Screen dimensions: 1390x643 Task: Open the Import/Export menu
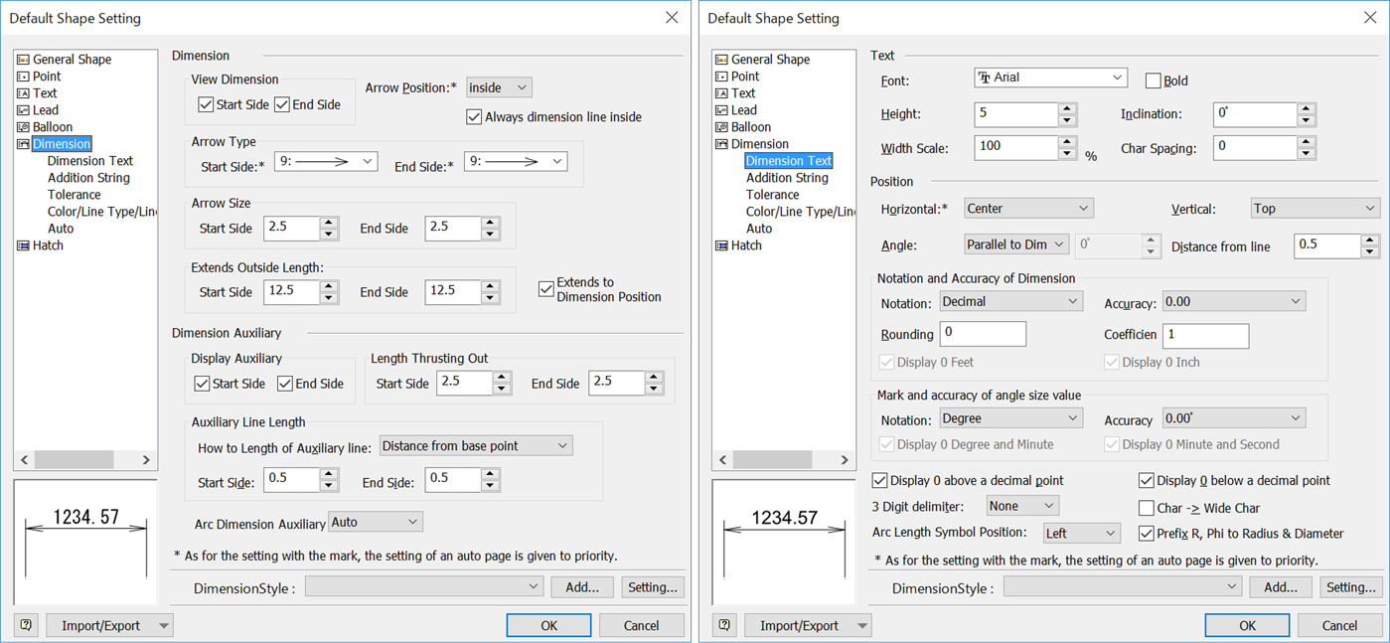pyautogui.click(x=109, y=625)
